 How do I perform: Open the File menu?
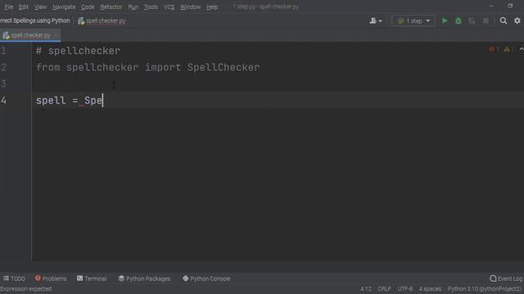(9, 7)
